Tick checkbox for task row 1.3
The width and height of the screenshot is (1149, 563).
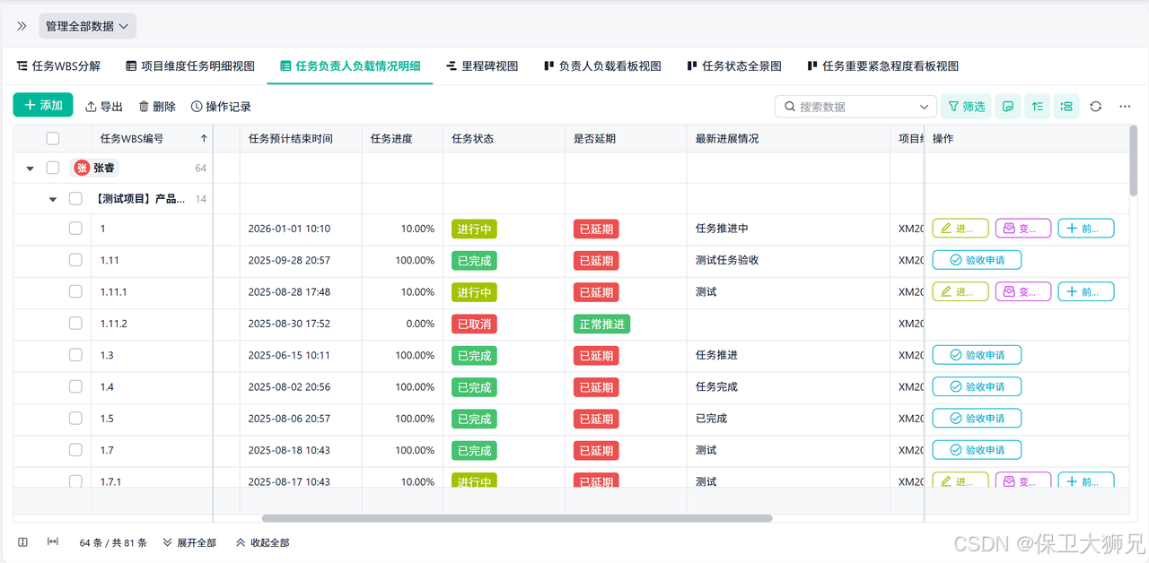[x=75, y=355]
